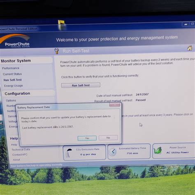195x195 pixels.
Task: Open Energy Usage in sidebar
Action: (x=14, y=86)
